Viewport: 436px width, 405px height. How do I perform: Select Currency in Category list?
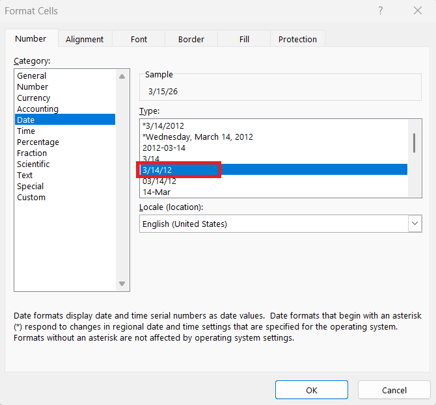(34, 98)
